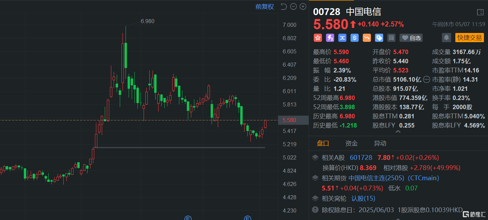Add stock to favorites with 自选 heart button
Viewport: 488px width, 220px height.
[x=411, y=38]
